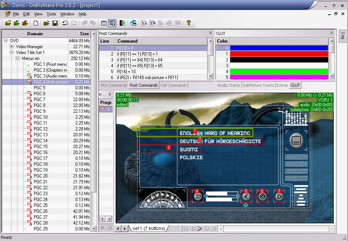The image size is (348, 241).
Task: Open the Window menu
Action: pos(67,14)
